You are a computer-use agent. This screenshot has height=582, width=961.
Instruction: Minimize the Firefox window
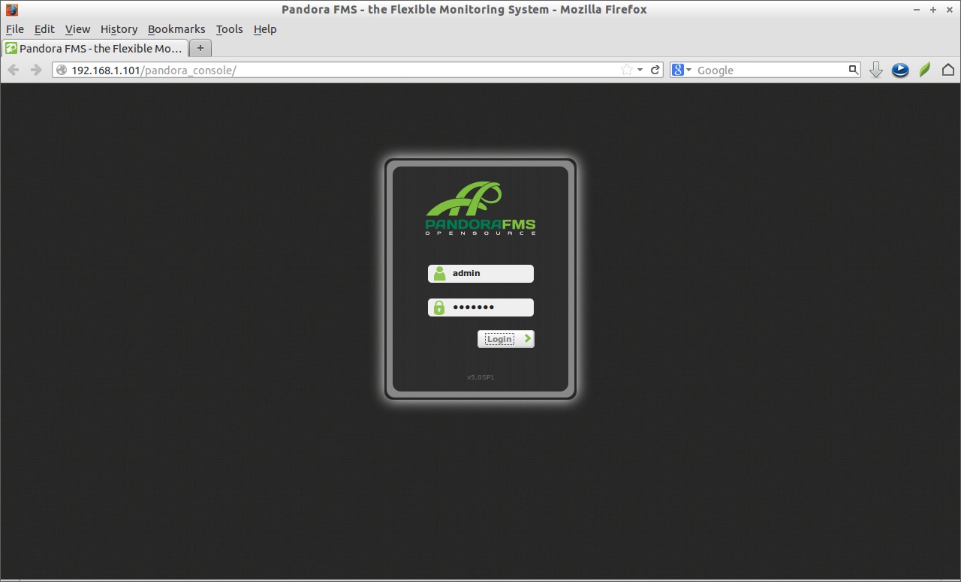click(x=917, y=10)
